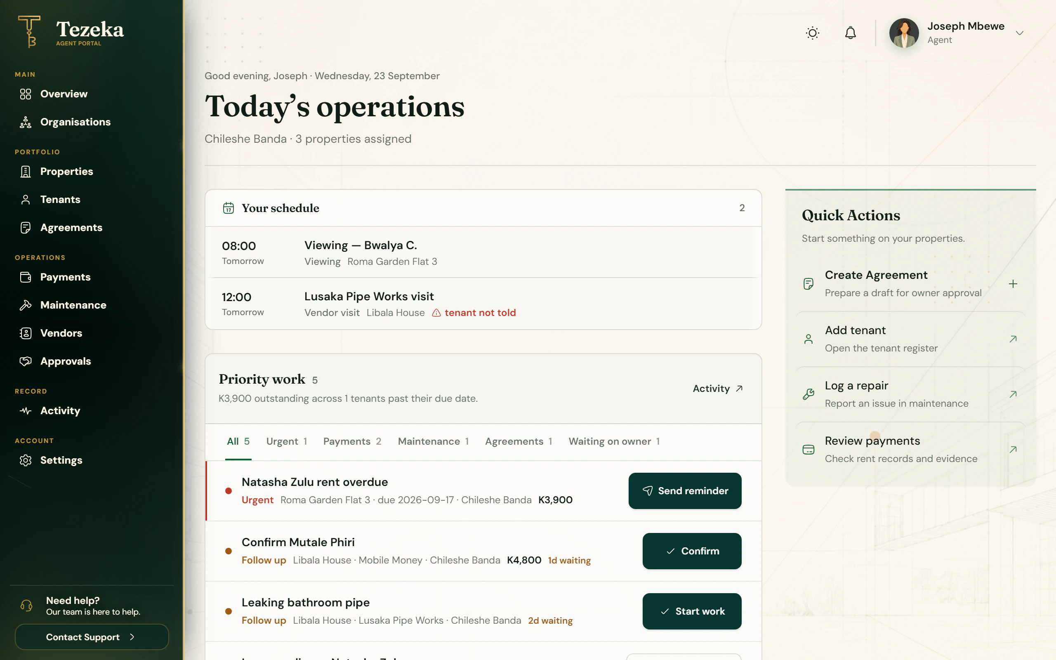Click the 2d waiting label
The height and width of the screenshot is (660, 1056).
pos(550,620)
